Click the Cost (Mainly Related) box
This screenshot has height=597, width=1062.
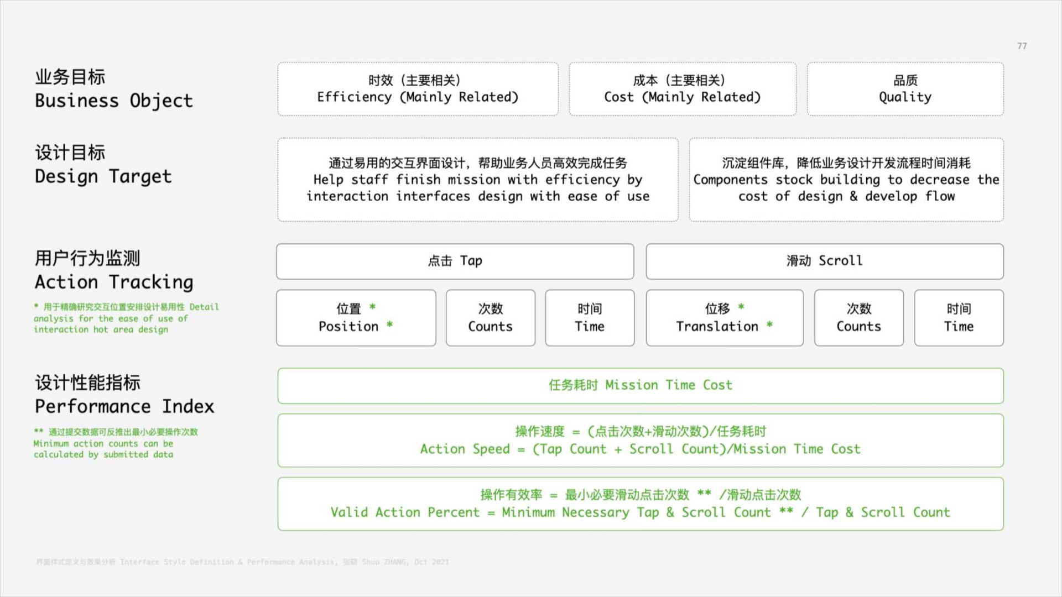(x=682, y=89)
